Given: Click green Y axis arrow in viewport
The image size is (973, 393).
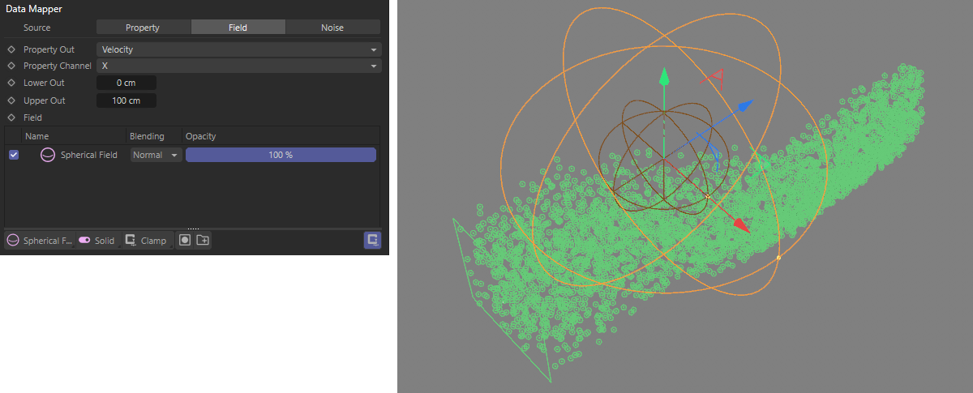Looking at the screenshot, I should (x=664, y=77).
